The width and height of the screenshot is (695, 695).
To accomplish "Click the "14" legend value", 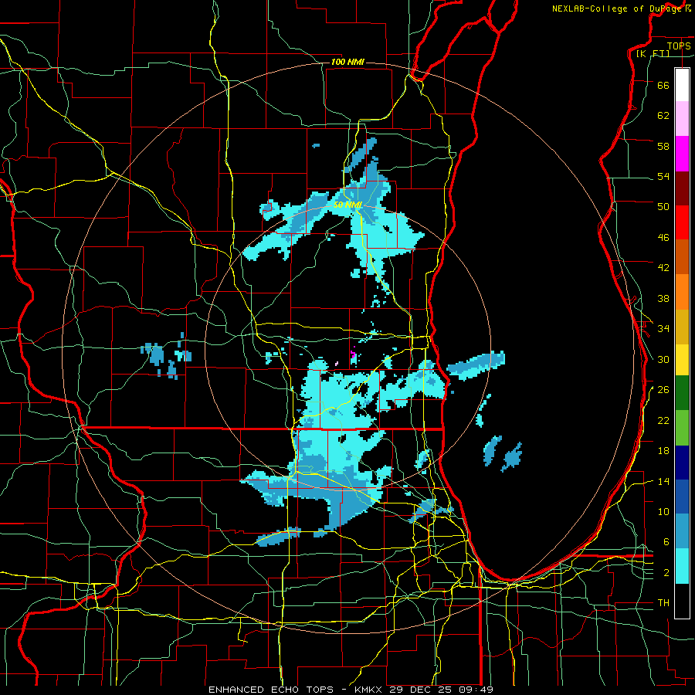I will click(x=663, y=481).
